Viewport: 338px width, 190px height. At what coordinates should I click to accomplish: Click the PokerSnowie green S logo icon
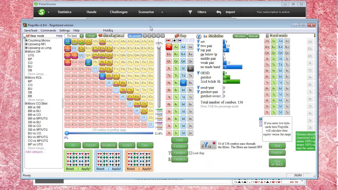(x=41, y=12)
